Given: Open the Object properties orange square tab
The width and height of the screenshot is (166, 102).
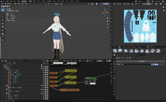Looking at the screenshot, I should click(114, 75).
